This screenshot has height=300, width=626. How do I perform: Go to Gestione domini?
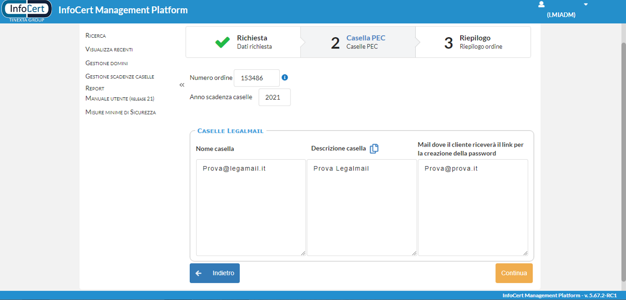107,63
